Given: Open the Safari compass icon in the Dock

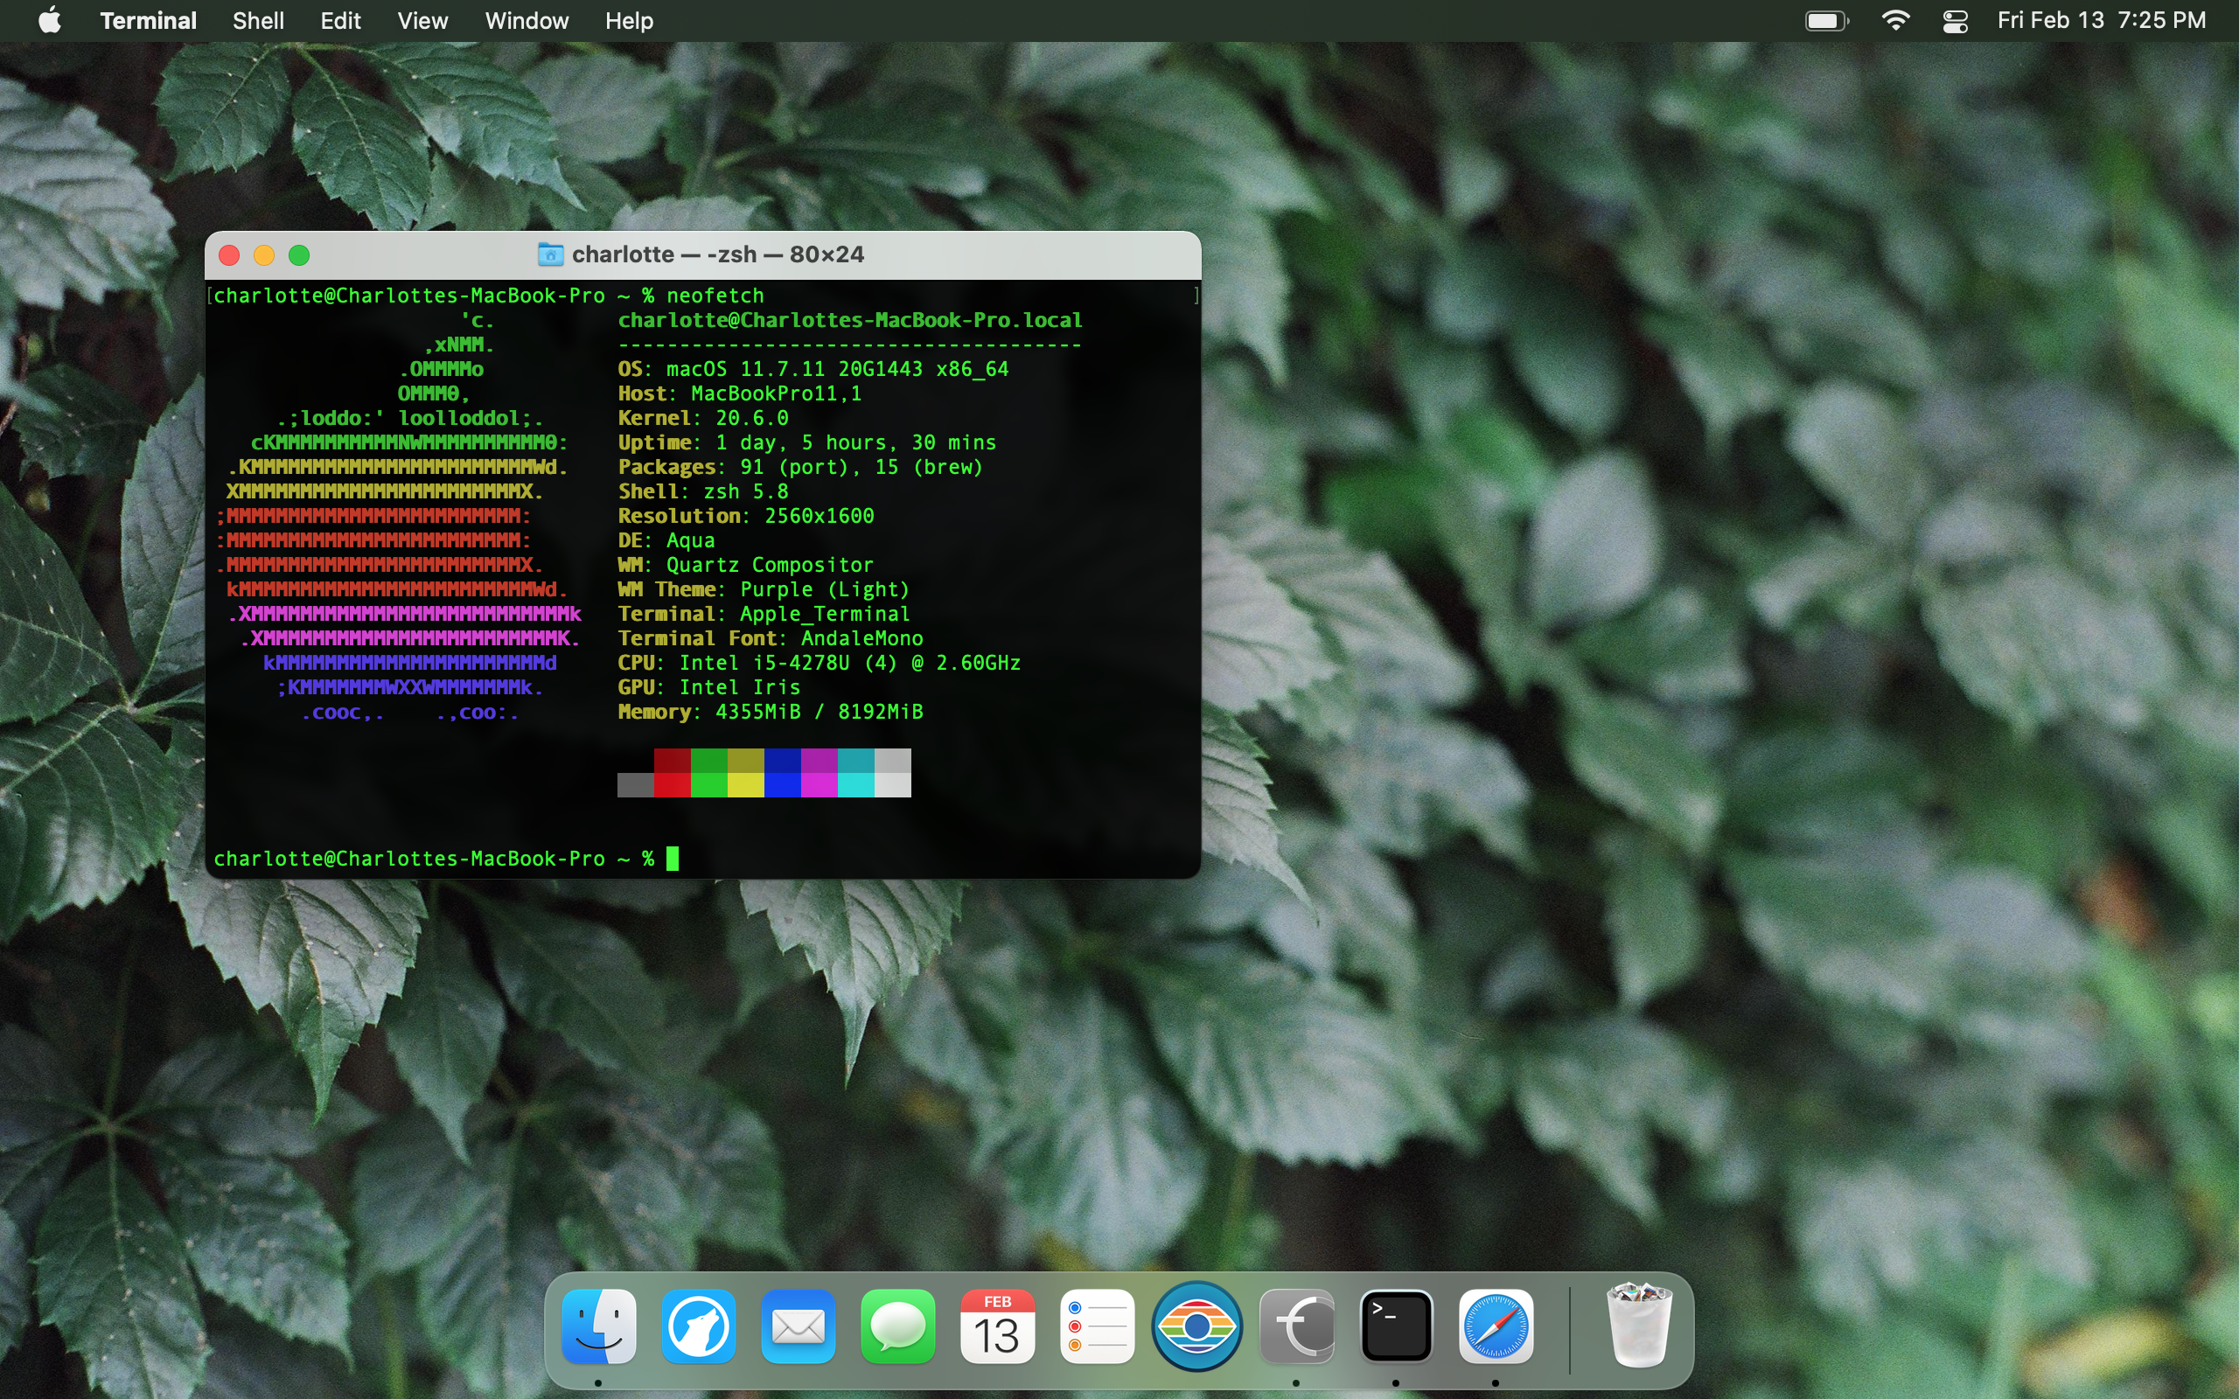Looking at the screenshot, I should (1496, 1328).
